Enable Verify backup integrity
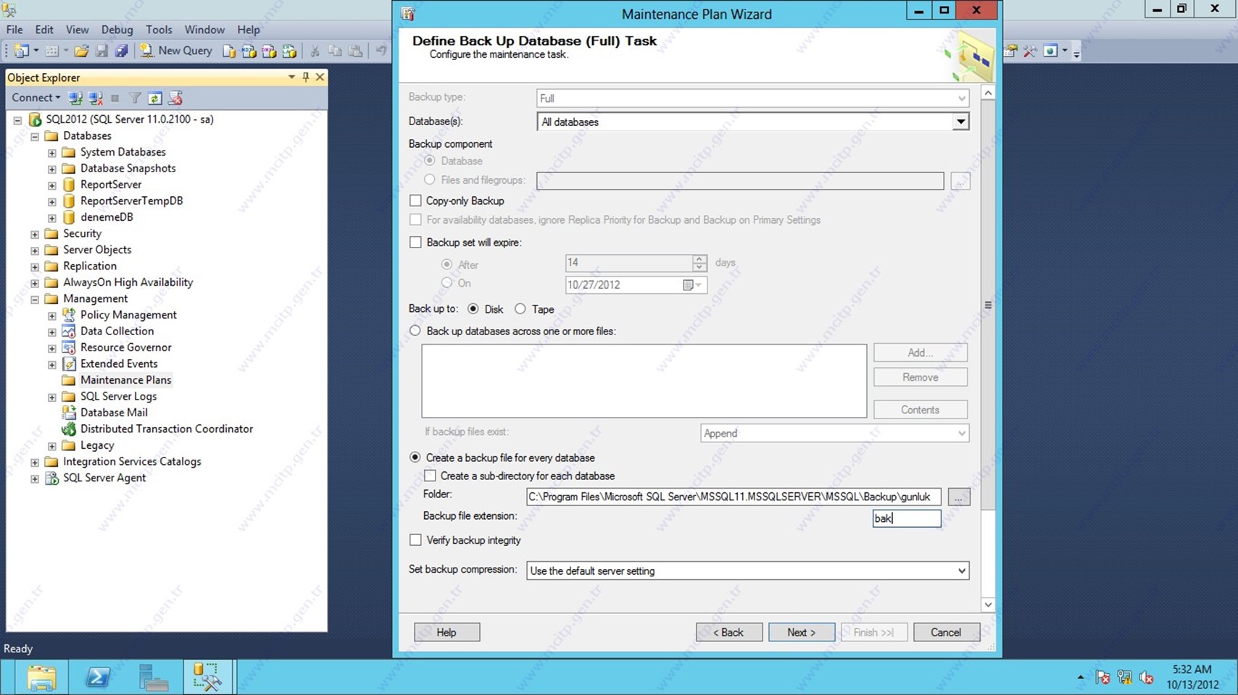 click(x=415, y=540)
